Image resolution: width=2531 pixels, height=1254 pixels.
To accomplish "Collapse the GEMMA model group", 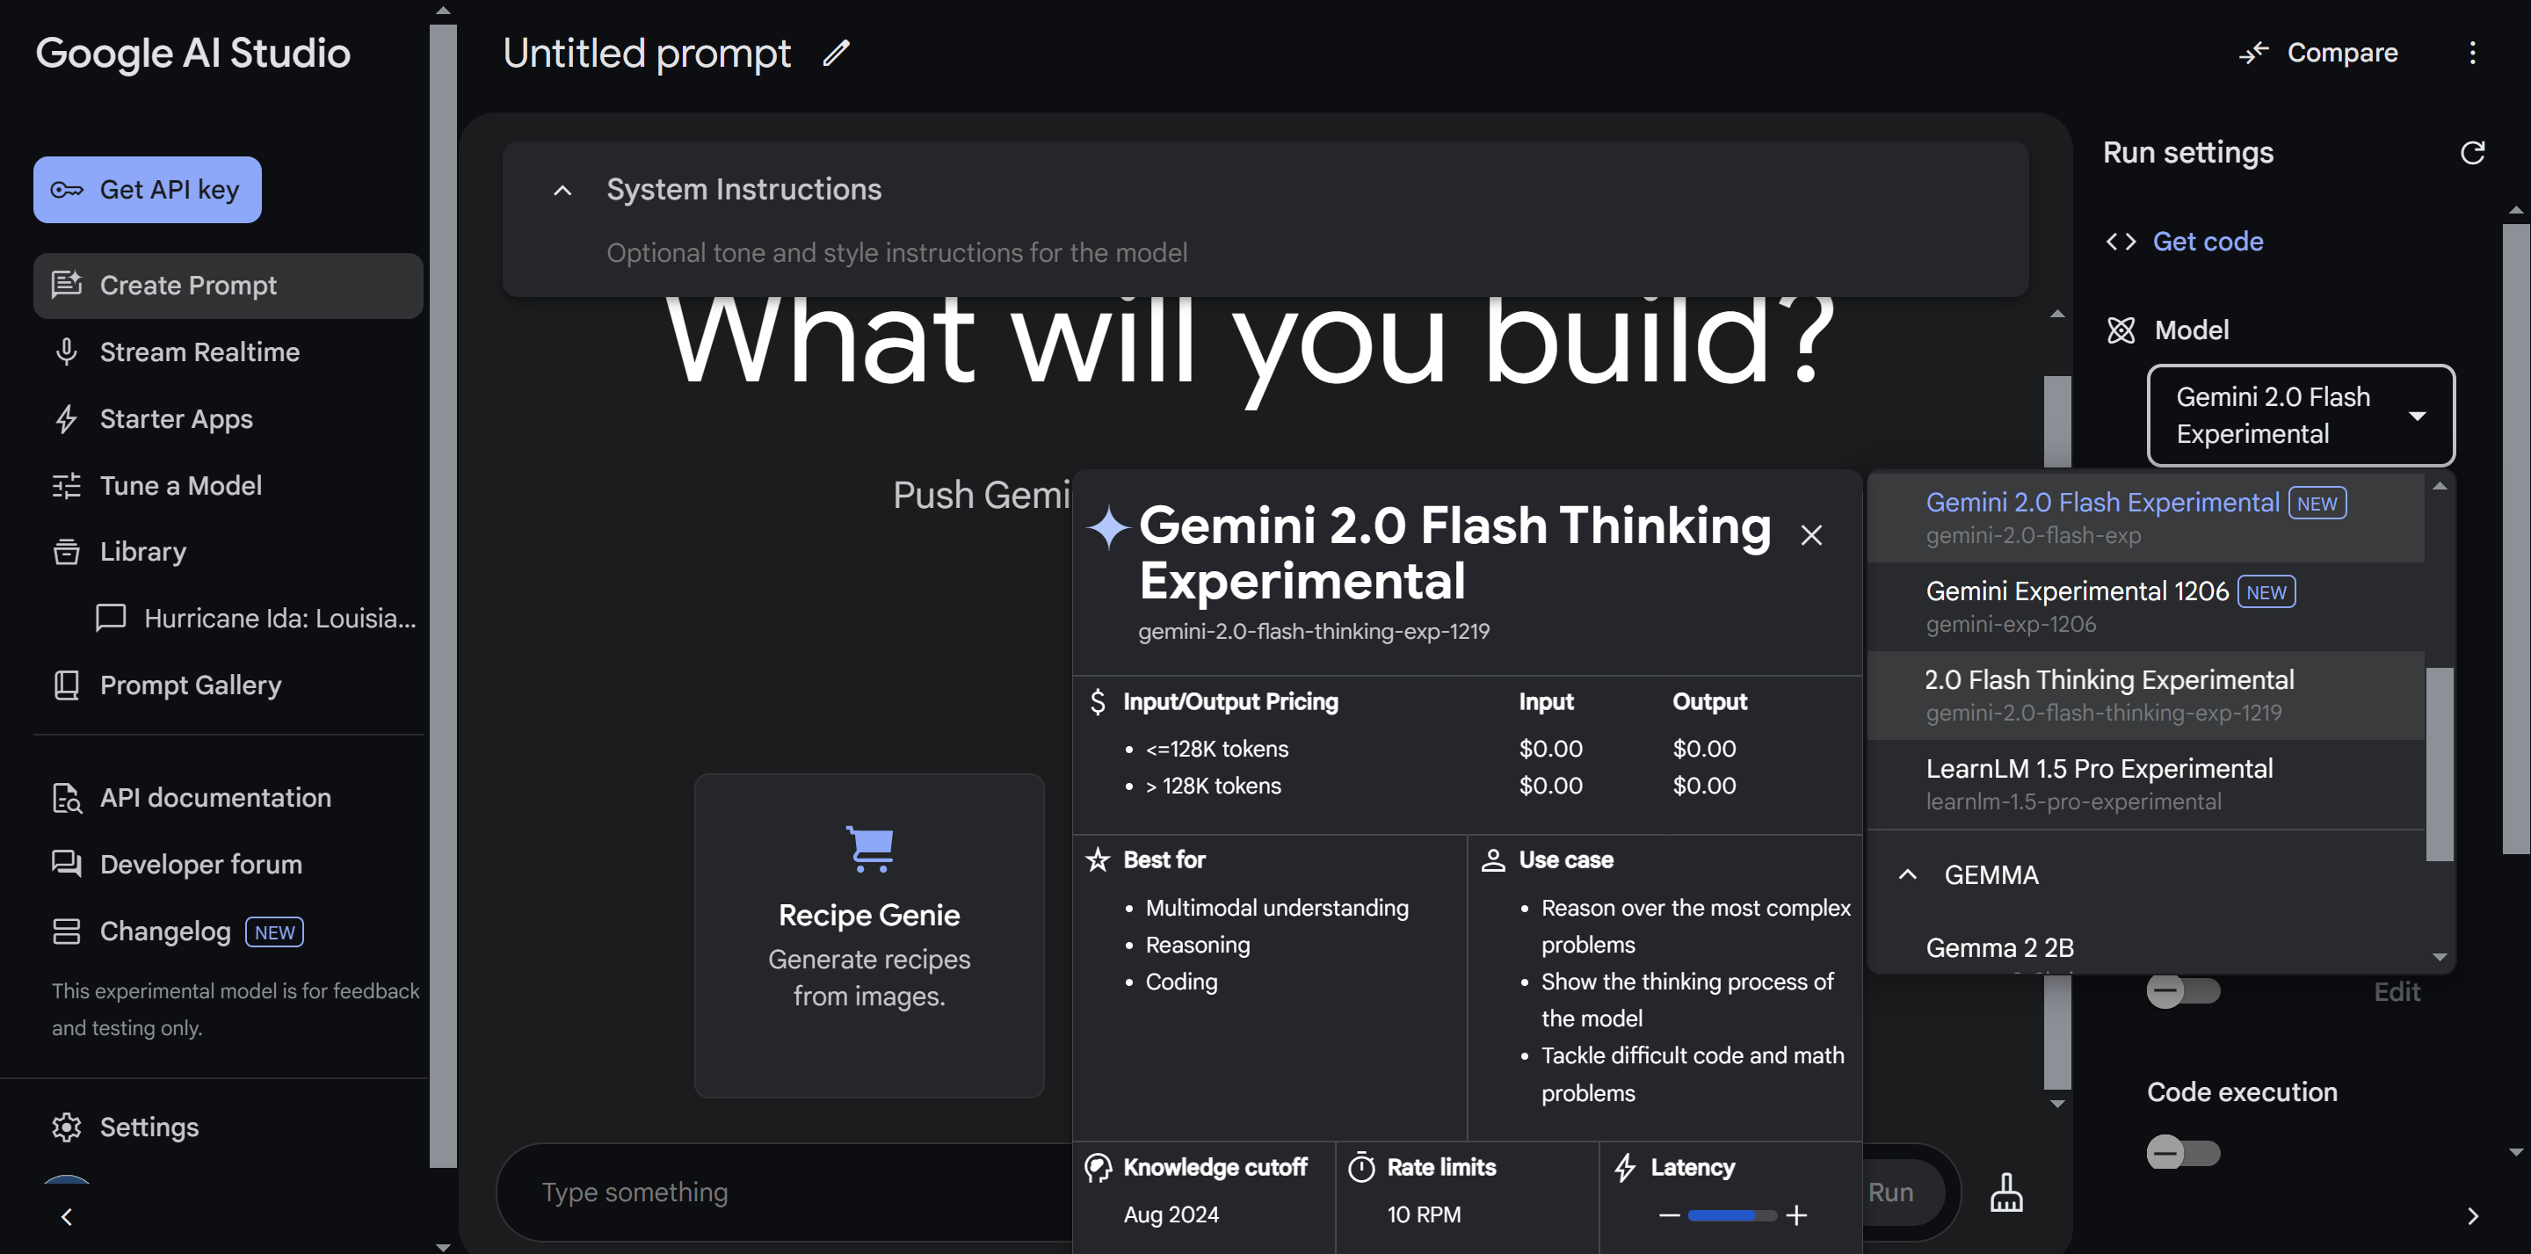I will tap(1907, 874).
